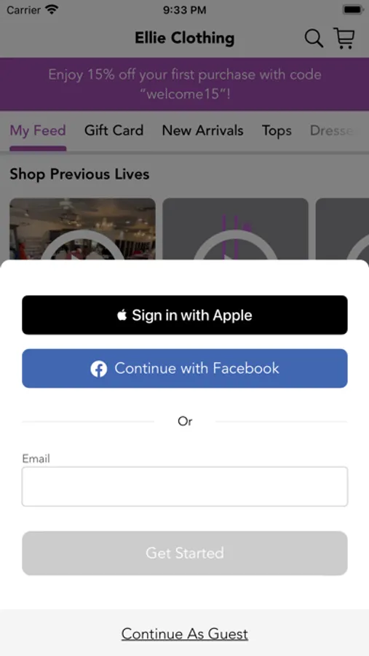Sign in with Apple
Viewport: 369px width, 656px height.
185,315
